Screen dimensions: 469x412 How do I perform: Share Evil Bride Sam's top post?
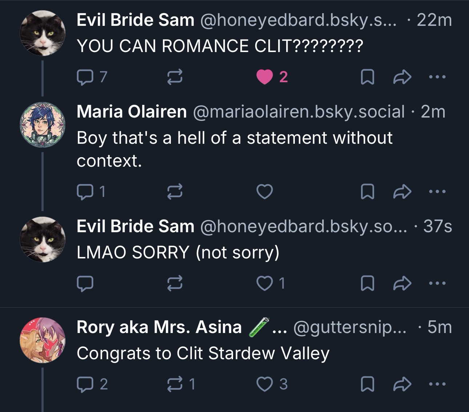(x=402, y=77)
